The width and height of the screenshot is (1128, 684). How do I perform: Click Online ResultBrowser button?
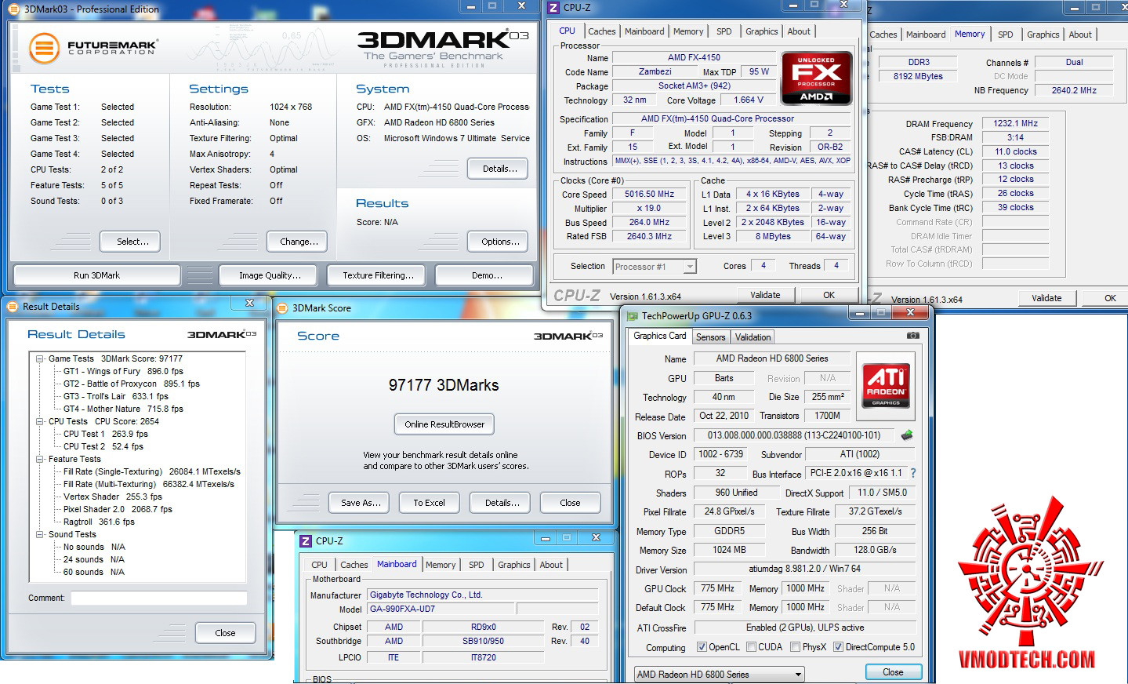(x=444, y=424)
